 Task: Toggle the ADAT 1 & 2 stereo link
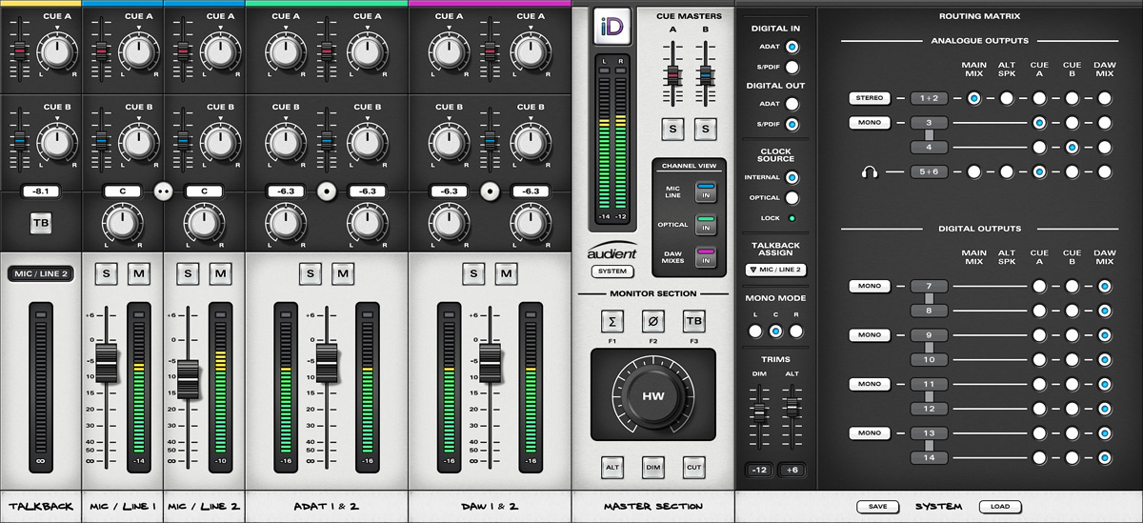(x=326, y=191)
